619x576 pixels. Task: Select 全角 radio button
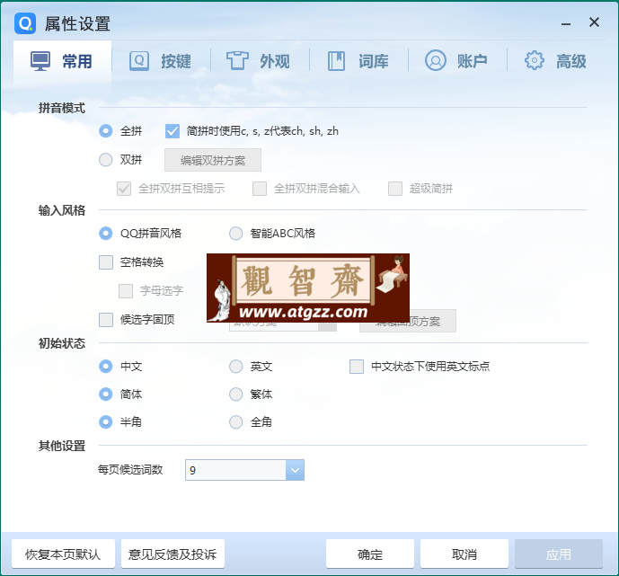236,422
